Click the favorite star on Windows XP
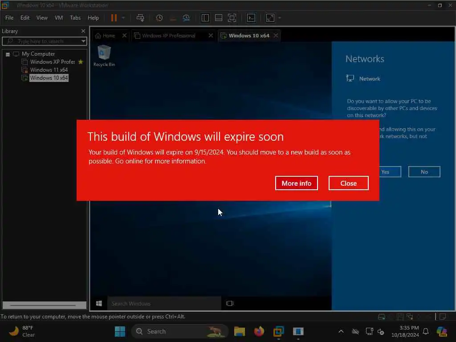Screen dimensions: 456x342 pos(81,61)
